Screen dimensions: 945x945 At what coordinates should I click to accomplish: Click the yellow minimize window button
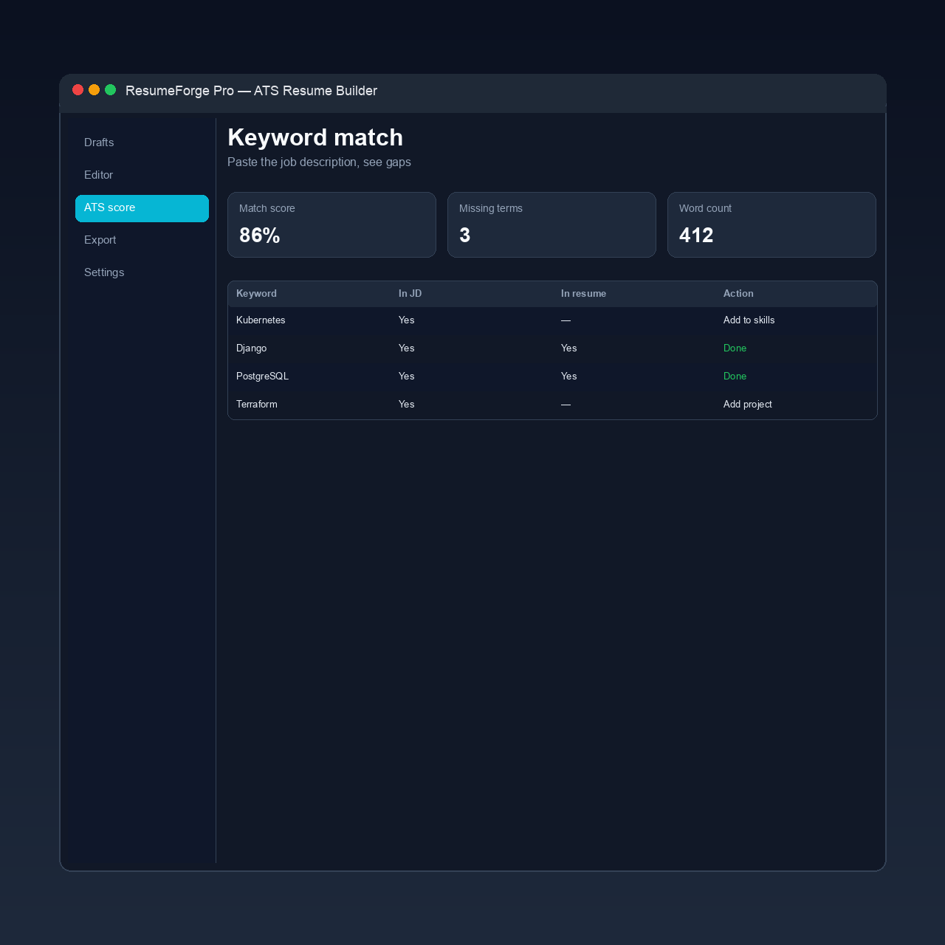coord(94,90)
